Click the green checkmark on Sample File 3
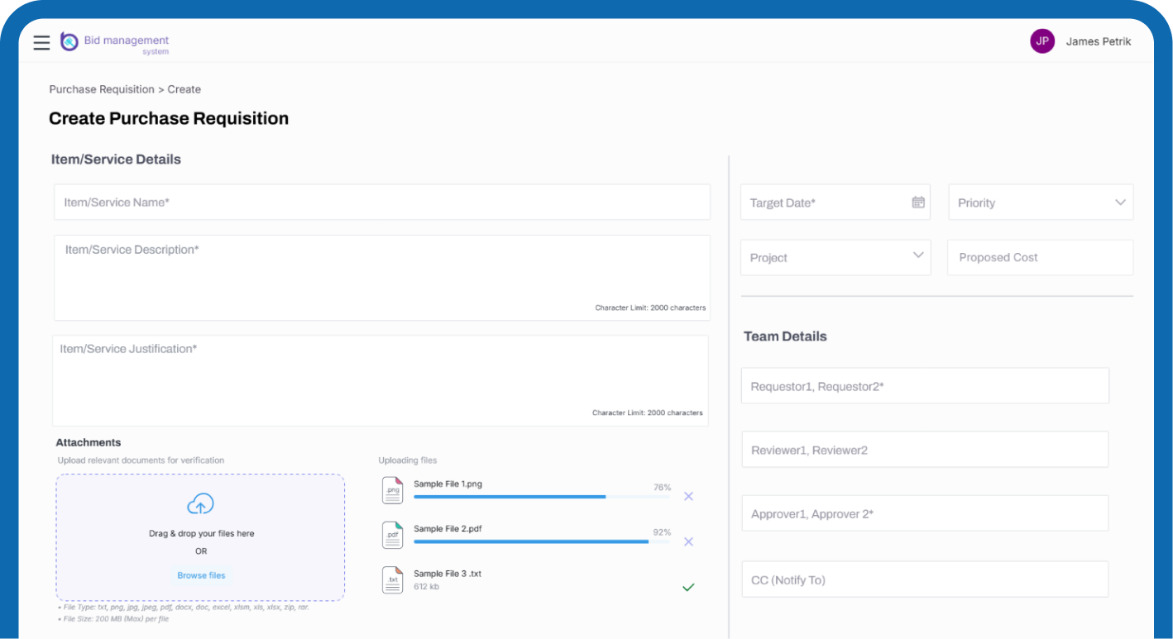 687,587
